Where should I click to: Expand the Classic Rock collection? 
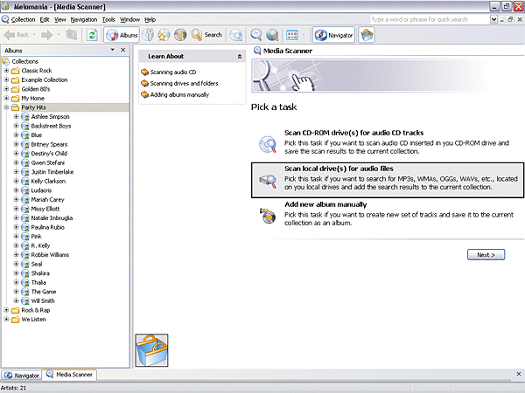[x=6, y=71]
